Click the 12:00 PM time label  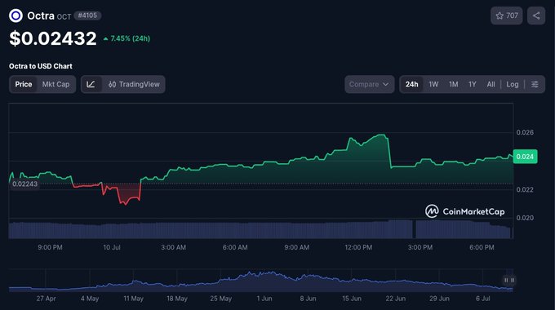coord(358,247)
